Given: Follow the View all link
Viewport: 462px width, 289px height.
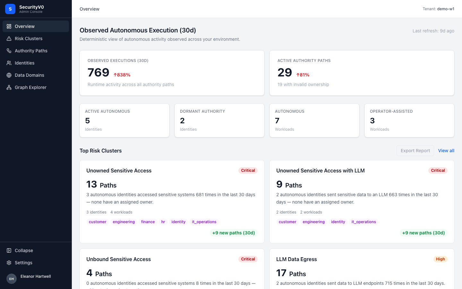Looking at the screenshot, I should [446, 151].
